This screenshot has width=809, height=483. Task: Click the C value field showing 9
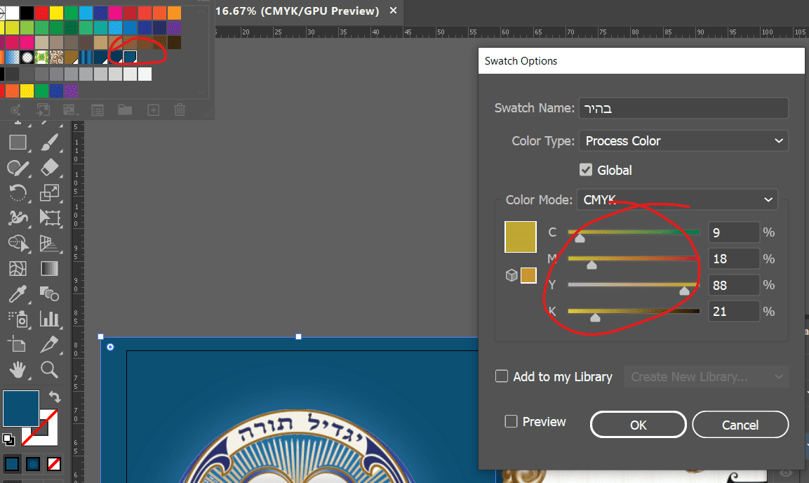734,232
